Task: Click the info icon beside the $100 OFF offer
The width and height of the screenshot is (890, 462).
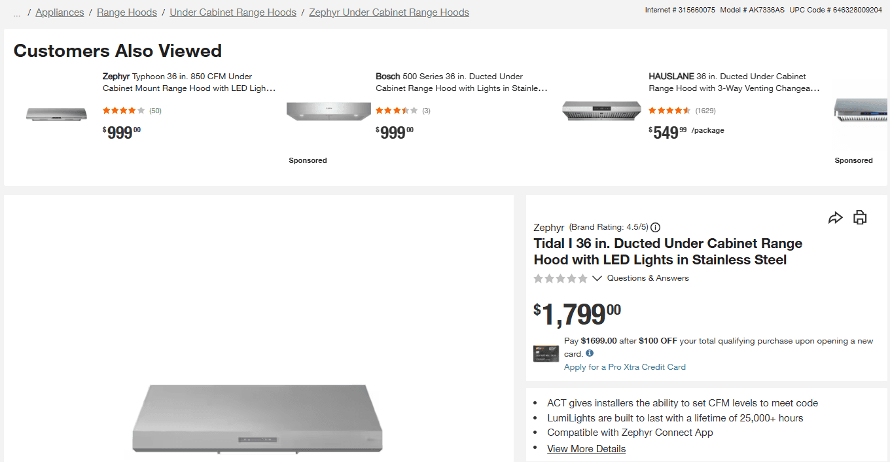Action: click(x=589, y=353)
